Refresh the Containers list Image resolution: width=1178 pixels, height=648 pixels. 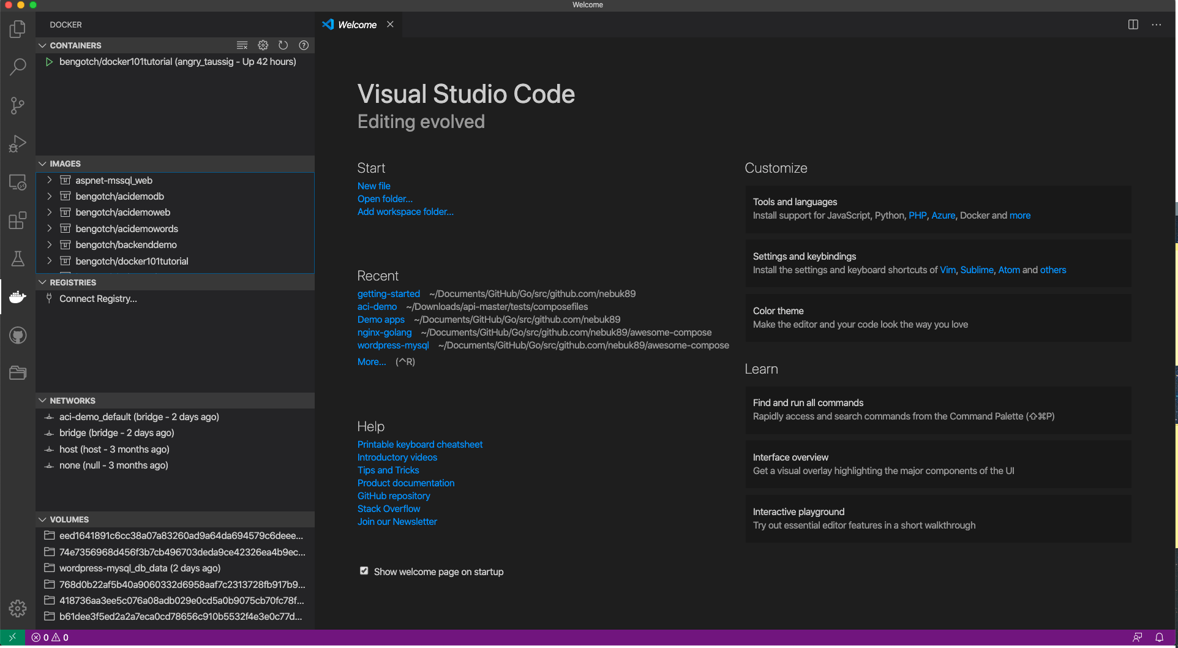coord(283,45)
